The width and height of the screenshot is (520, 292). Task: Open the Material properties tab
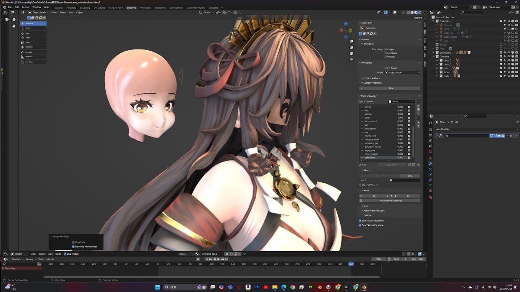click(x=430, y=191)
